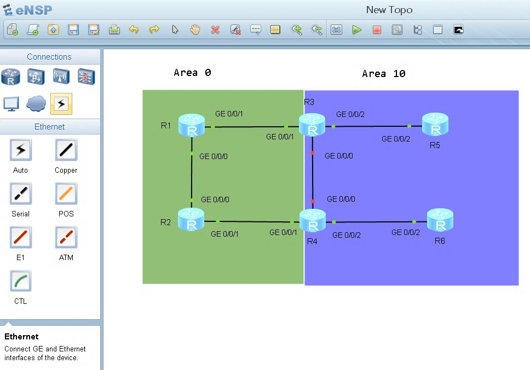The width and height of the screenshot is (530, 370).
Task: Select router R1 in the topology
Action: point(192,125)
